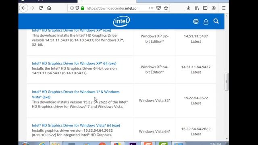Select the "Windows XP 64-bit Edition*" cell
Screen dimensions: 258x145
point(154,70)
